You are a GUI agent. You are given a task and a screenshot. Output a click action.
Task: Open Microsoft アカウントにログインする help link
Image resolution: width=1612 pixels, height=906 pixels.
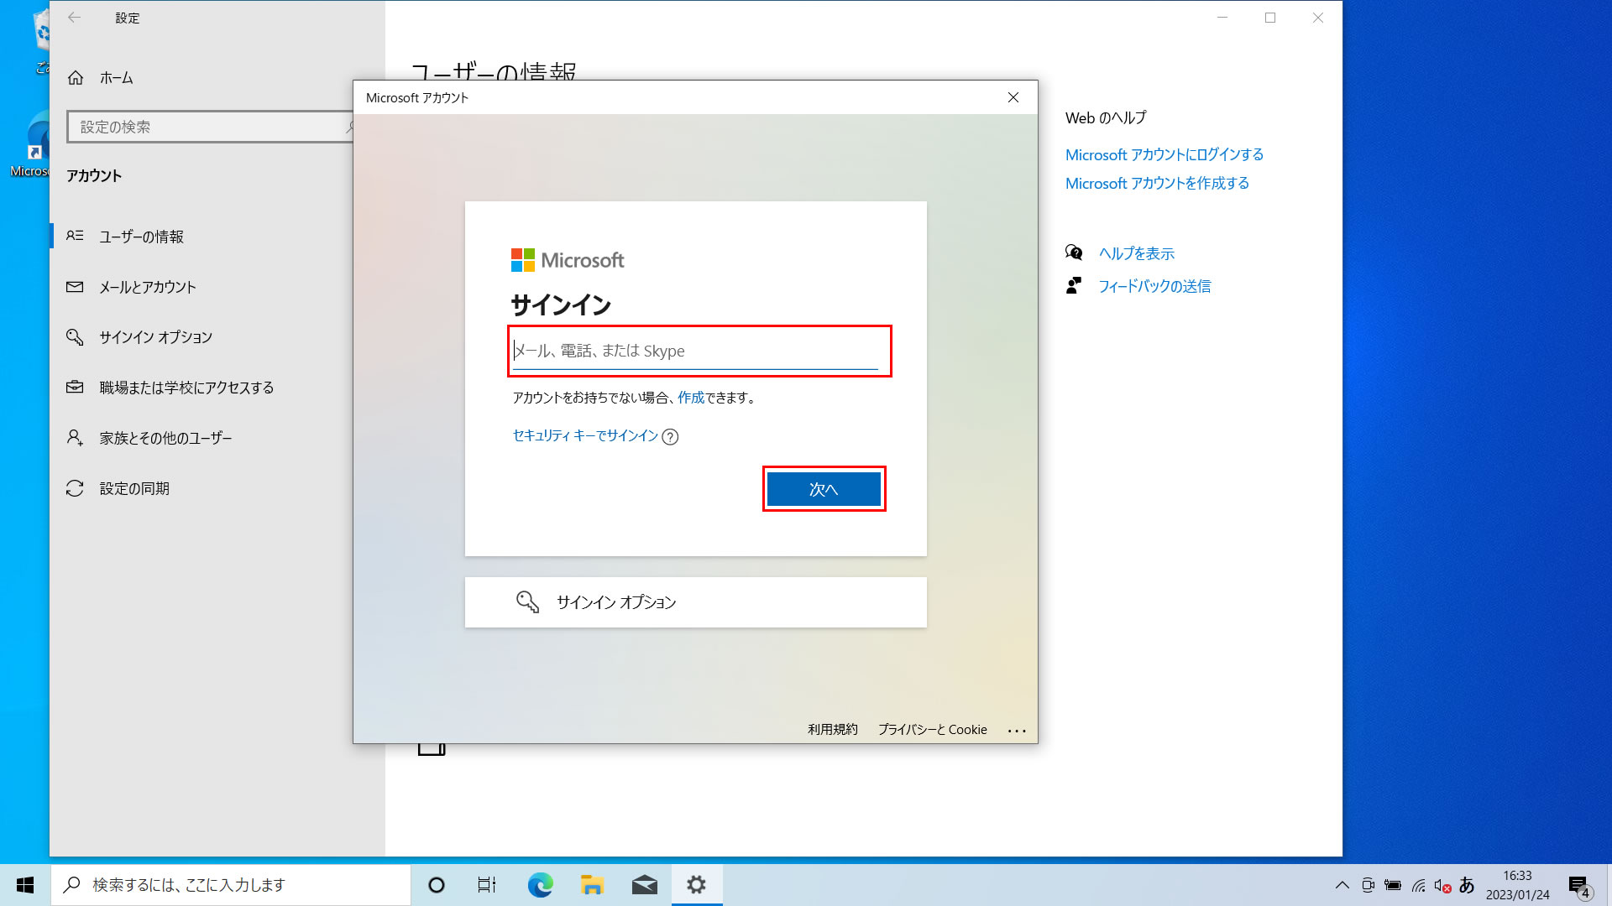(1164, 154)
